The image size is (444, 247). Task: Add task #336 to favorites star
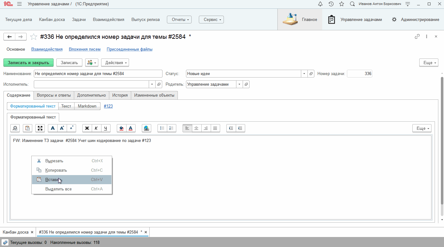(34, 37)
